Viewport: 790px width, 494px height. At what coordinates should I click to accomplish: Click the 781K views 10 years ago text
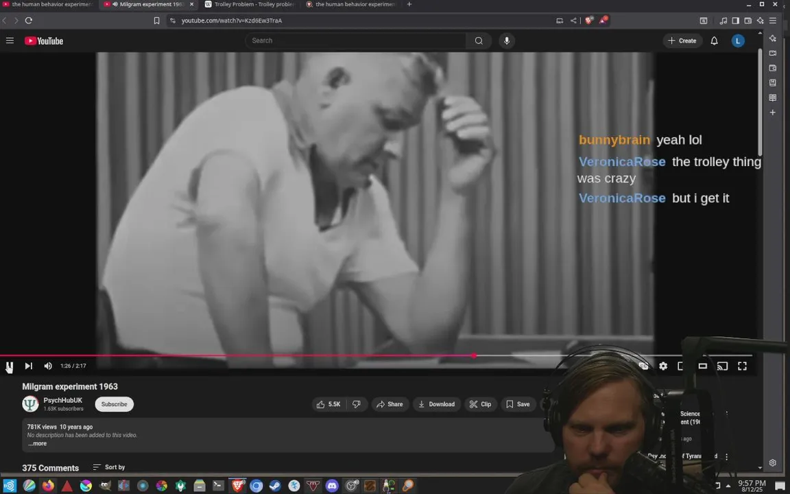pyautogui.click(x=60, y=427)
